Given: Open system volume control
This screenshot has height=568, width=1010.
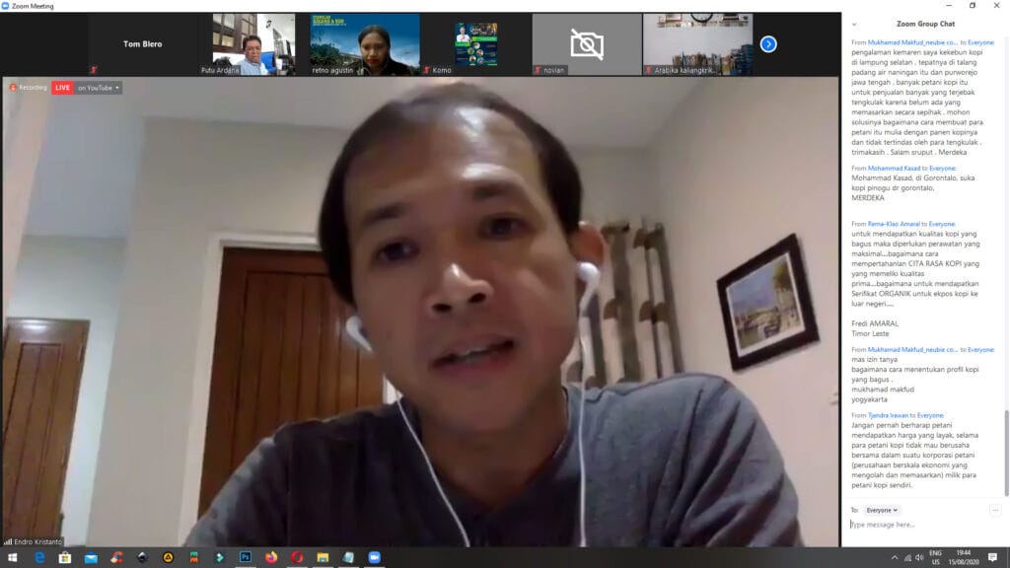Looking at the screenshot, I should tap(919, 558).
